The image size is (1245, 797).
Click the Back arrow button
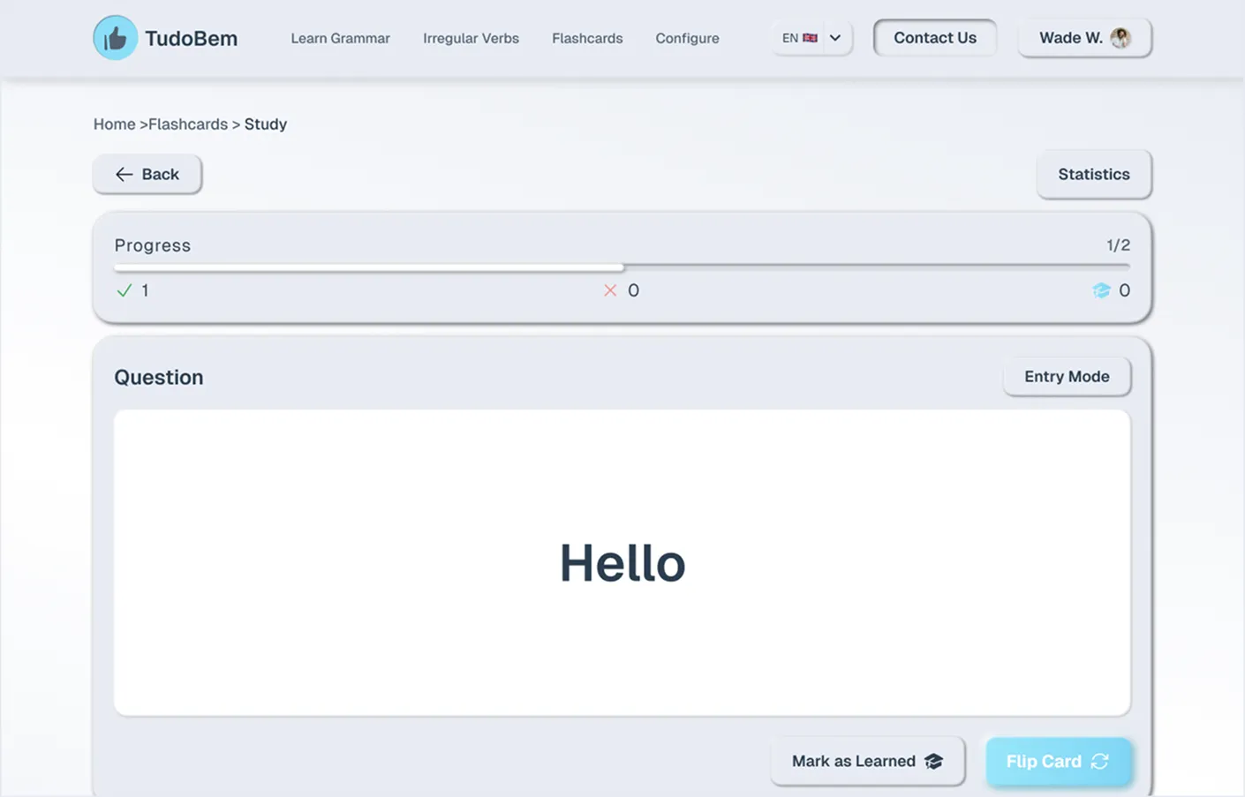point(147,175)
